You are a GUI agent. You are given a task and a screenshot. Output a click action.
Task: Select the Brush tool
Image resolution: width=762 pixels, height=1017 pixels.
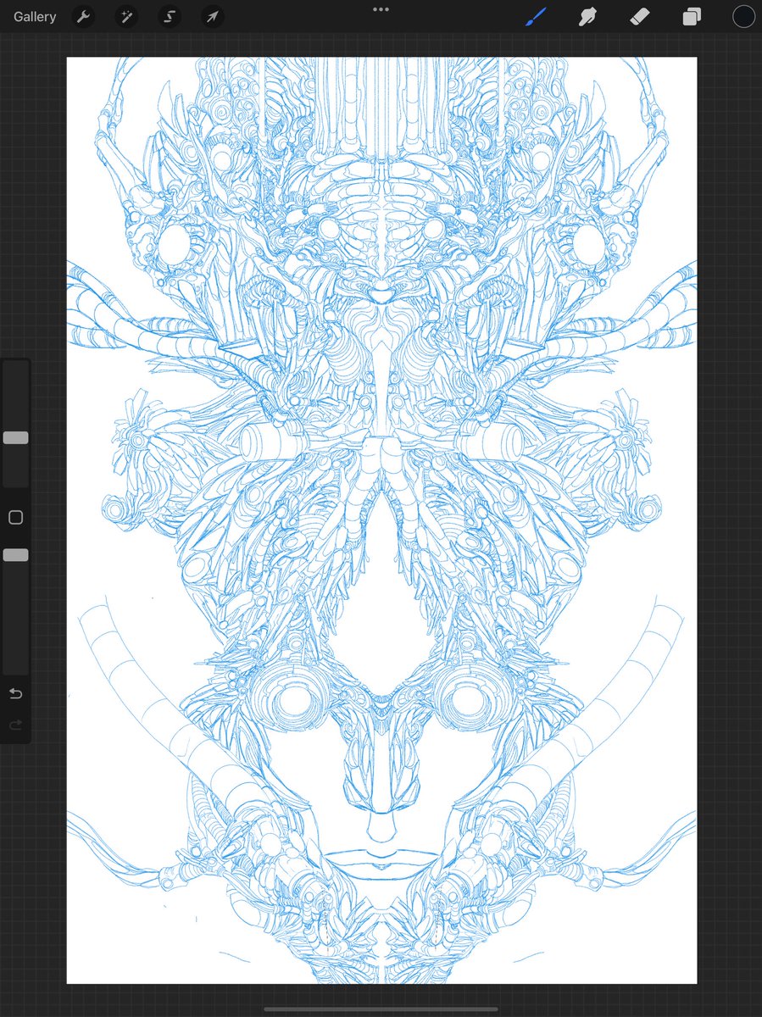click(x=536, y=16)
